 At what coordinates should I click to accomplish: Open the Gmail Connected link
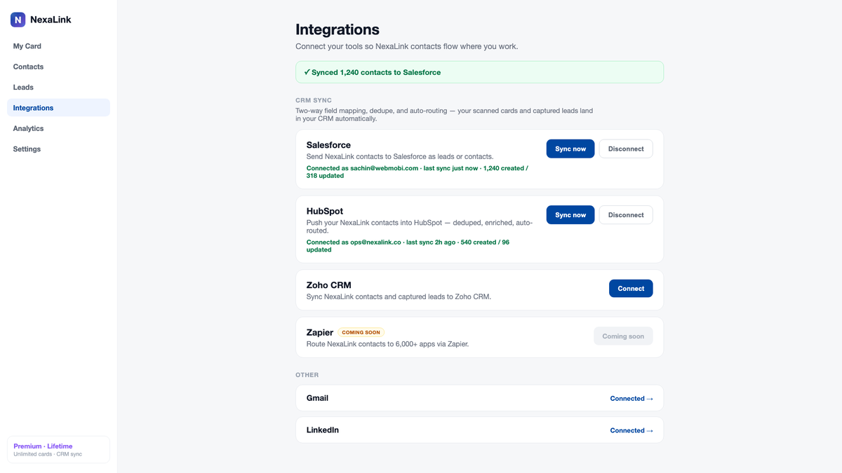(631, 399)
